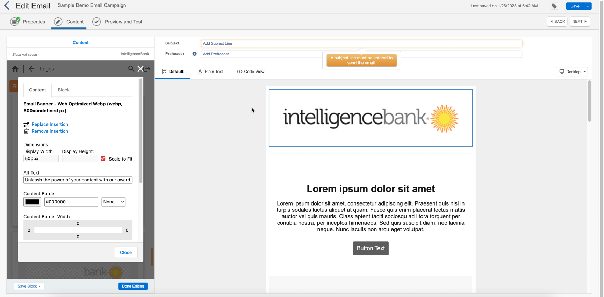The width and height of the screenshot is (604, 297).
Task: Open the Properties step icon
Action: point(15,22)
